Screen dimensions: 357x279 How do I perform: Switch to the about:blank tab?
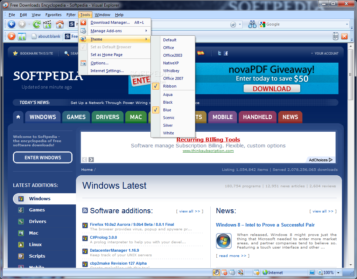click(46, 36)
